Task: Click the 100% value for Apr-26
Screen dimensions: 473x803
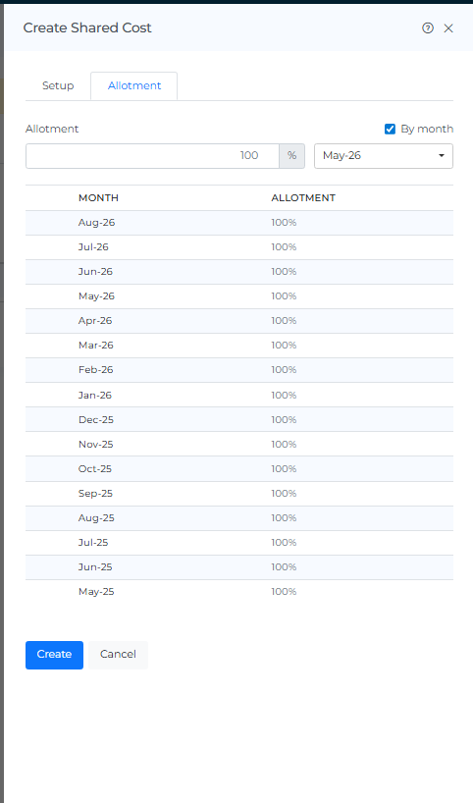Action: coord(284,321)
